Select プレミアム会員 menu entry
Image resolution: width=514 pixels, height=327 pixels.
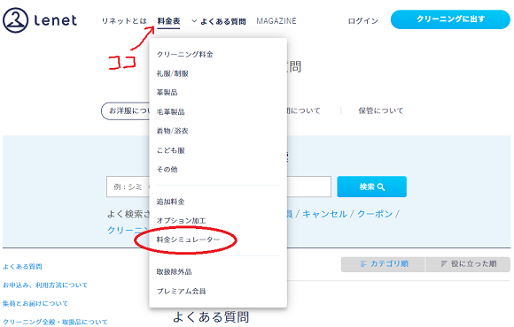182,291
